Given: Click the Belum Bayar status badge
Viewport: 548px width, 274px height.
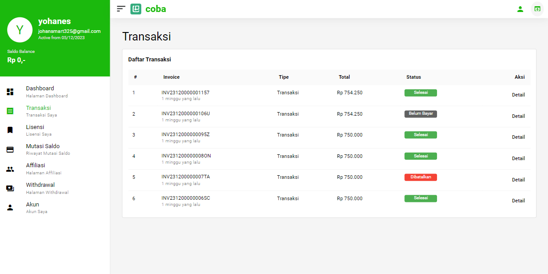Looking at the screenshot, I should [420, 114].
